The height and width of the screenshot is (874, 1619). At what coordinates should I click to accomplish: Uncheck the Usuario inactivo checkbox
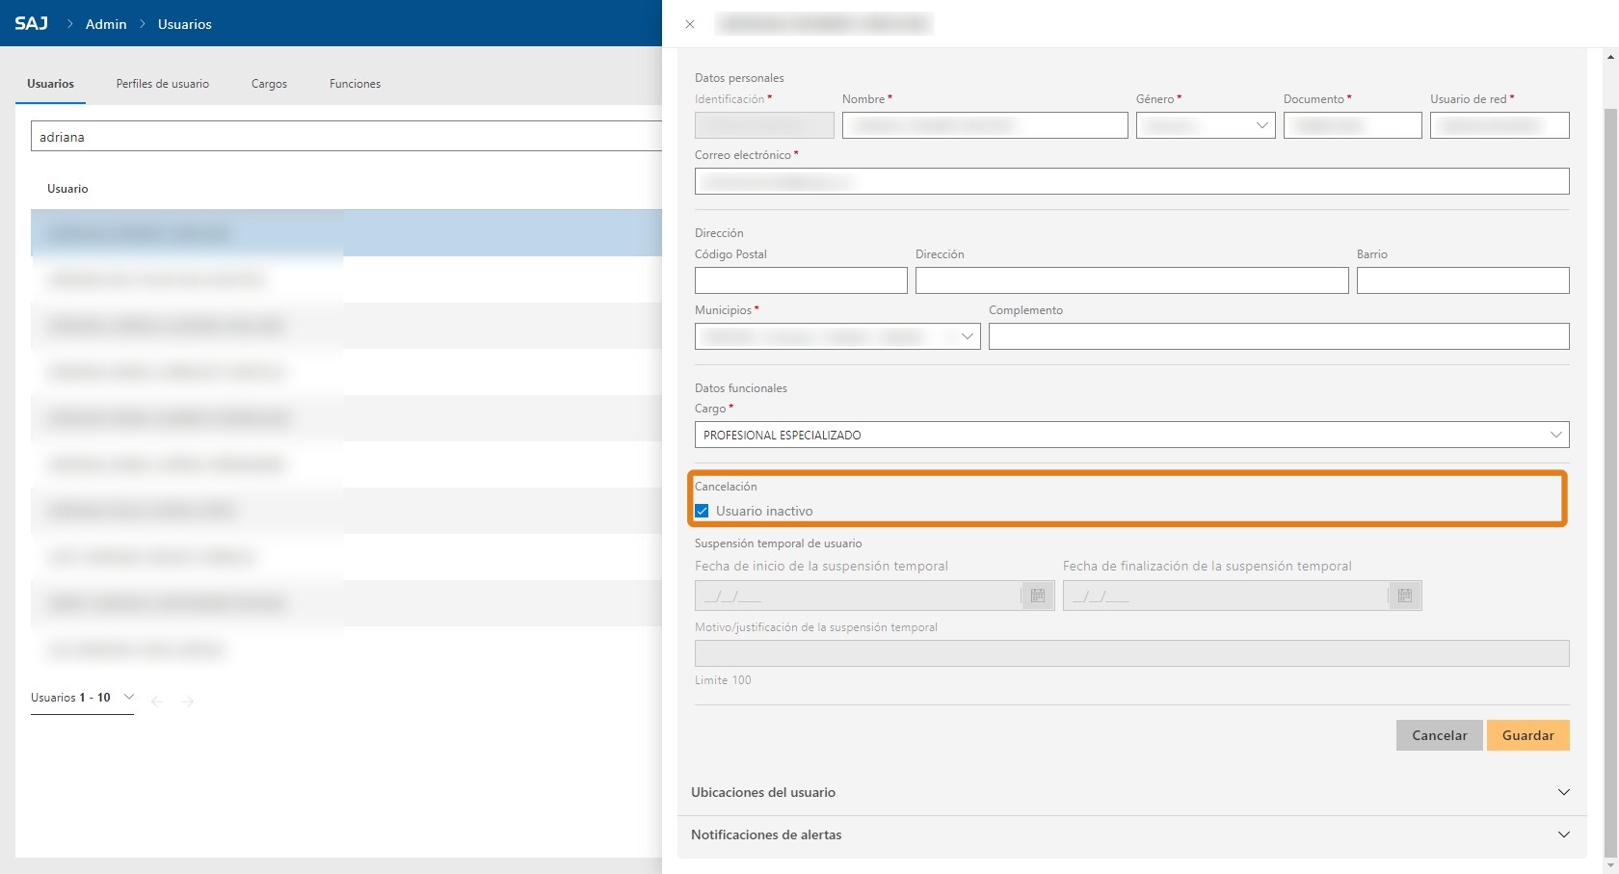tap(702, 511)
